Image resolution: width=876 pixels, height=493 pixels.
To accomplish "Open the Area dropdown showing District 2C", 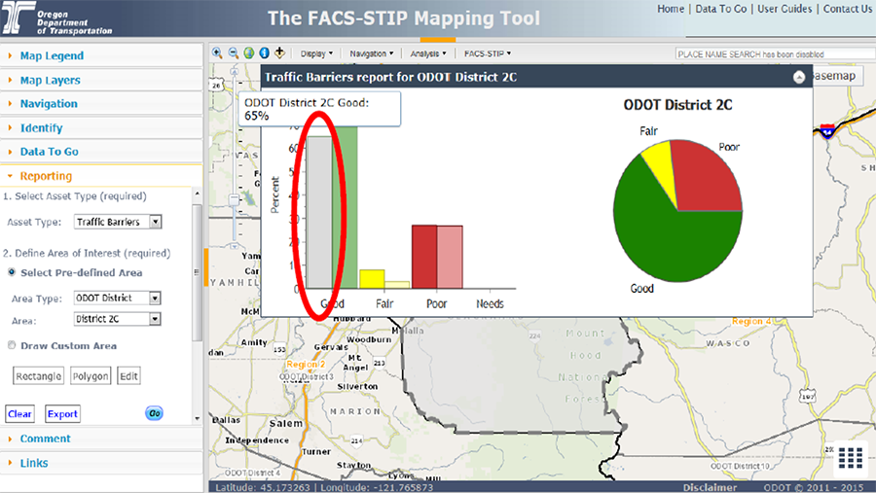I will point(118,319).
